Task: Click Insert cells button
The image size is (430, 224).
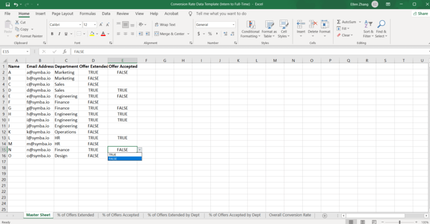Action: coord(301,29)
